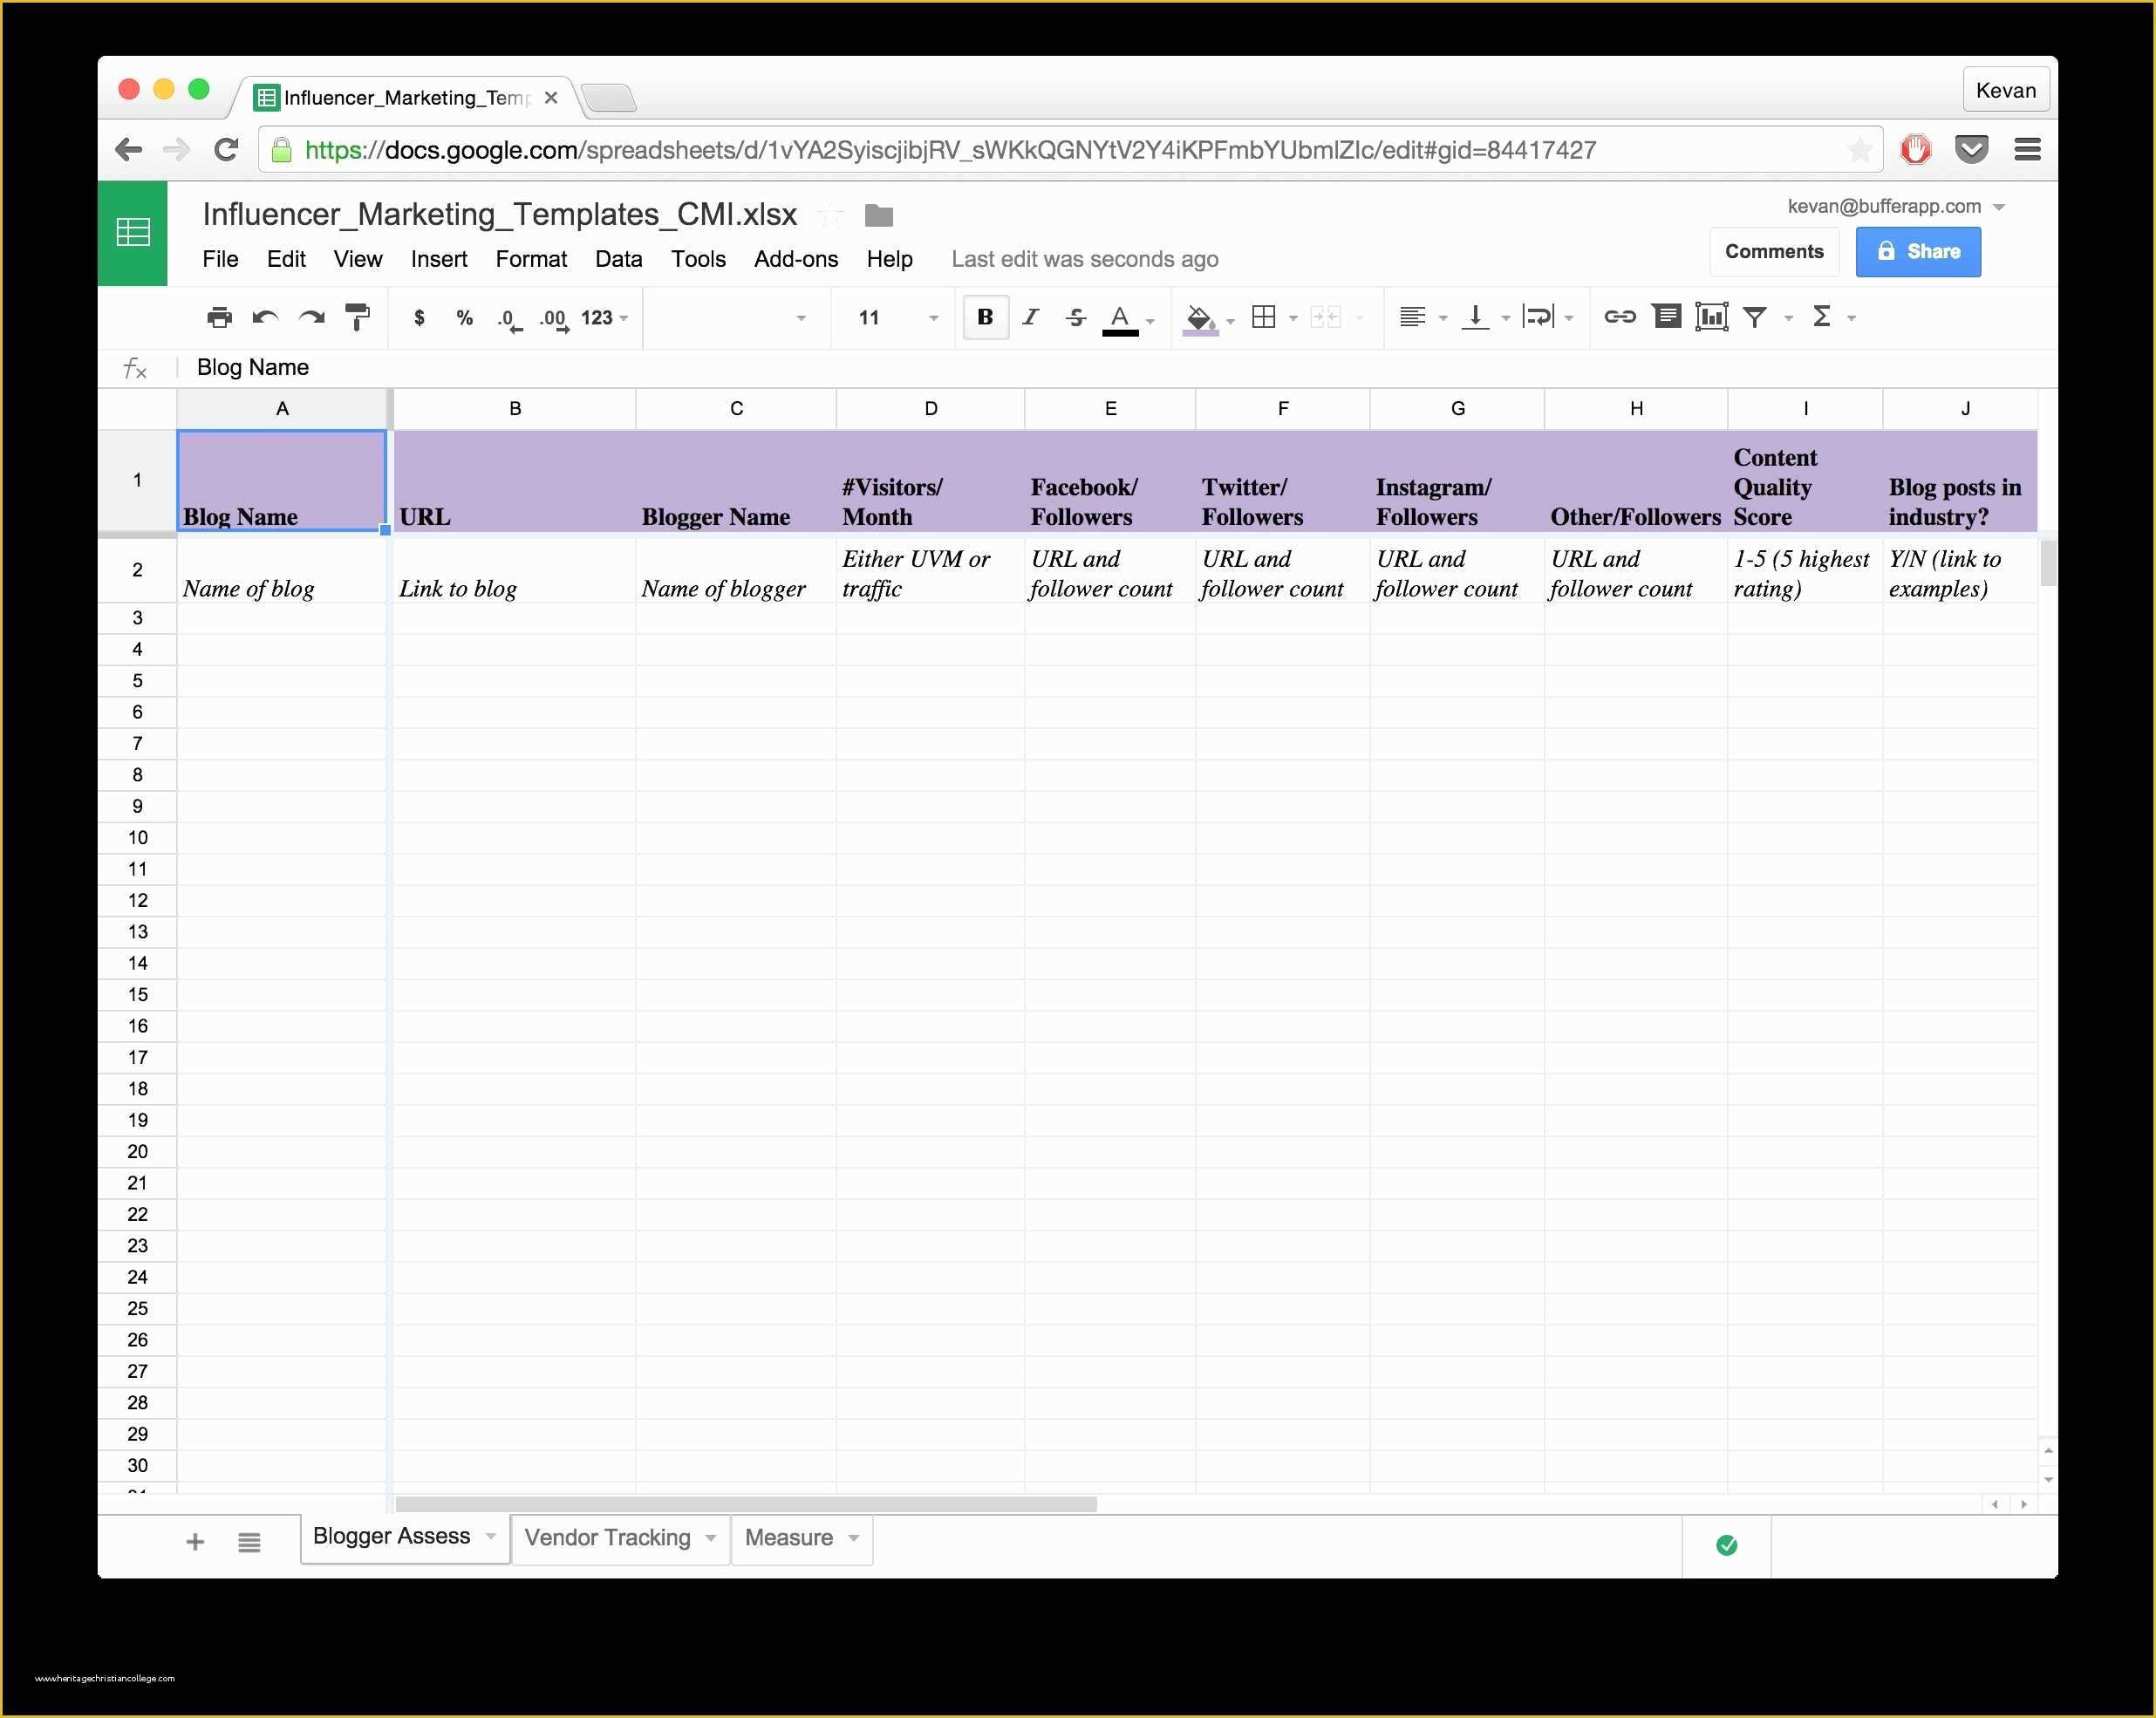2156x1718 pixels.
Task: Click the Italic formatting icon
Action: 1036,317
